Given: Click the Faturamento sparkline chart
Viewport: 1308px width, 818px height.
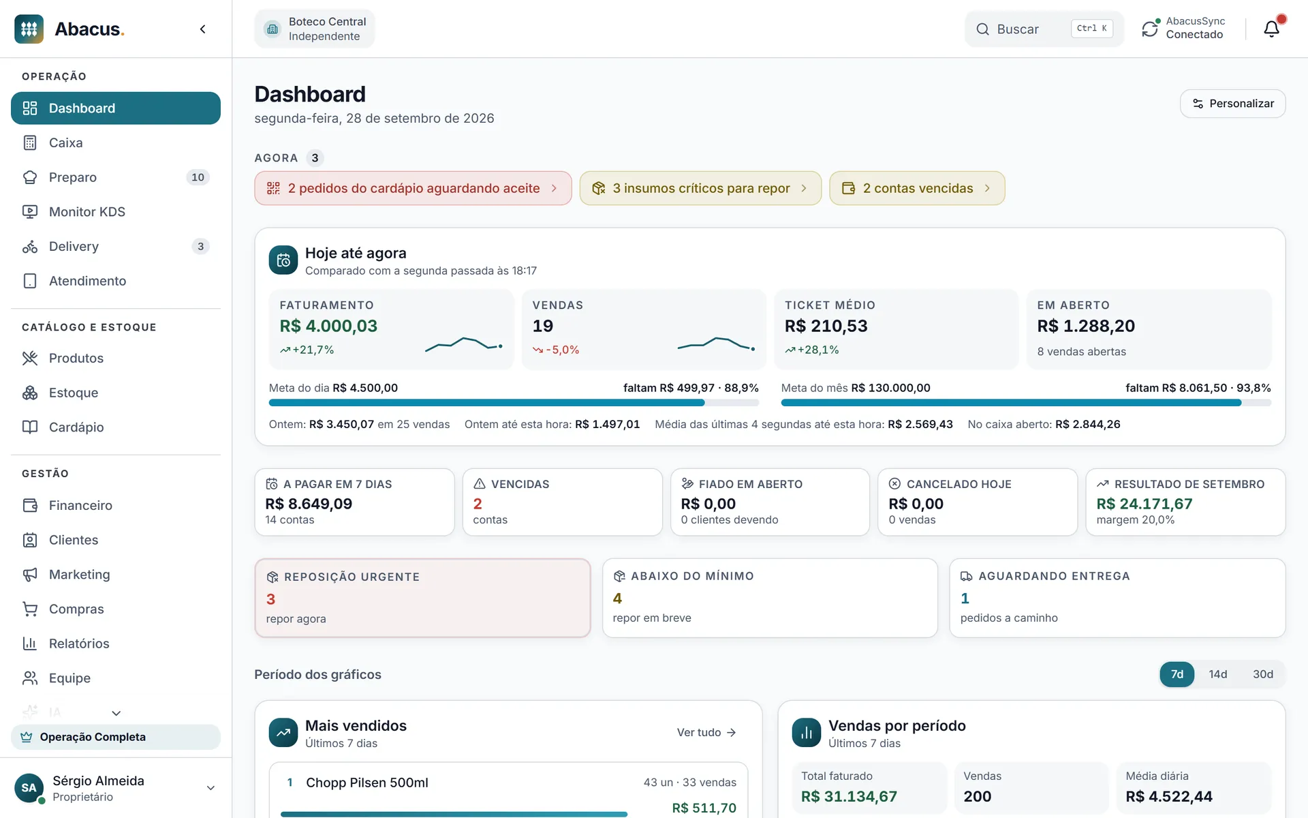Looking at the screenshot, I should tap(464, 344).
